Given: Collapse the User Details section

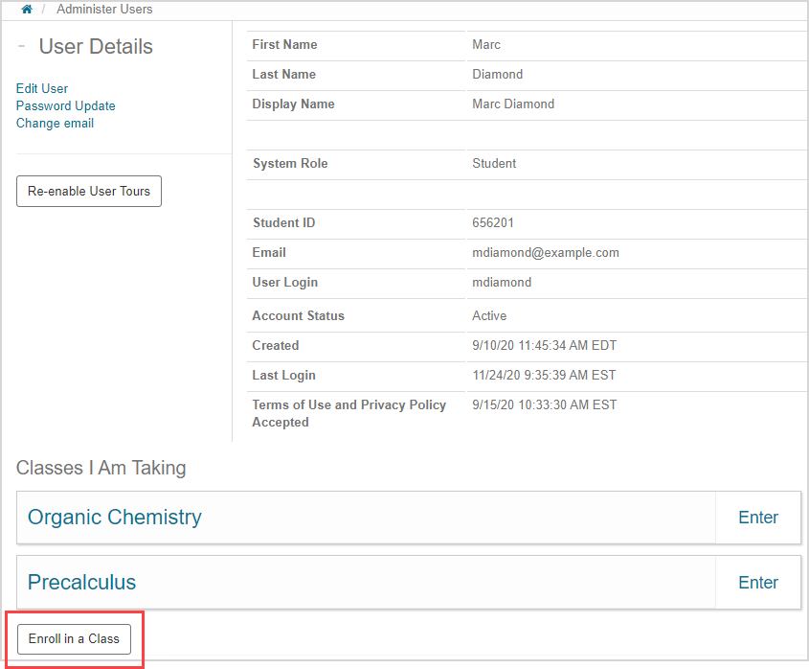Looking at the screenshot, I should tap(22, 47).
